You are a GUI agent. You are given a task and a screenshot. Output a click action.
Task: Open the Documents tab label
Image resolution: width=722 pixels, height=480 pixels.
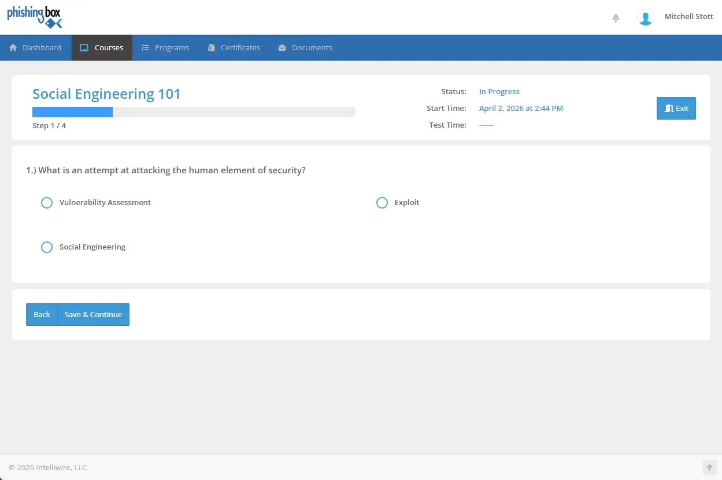312,48
